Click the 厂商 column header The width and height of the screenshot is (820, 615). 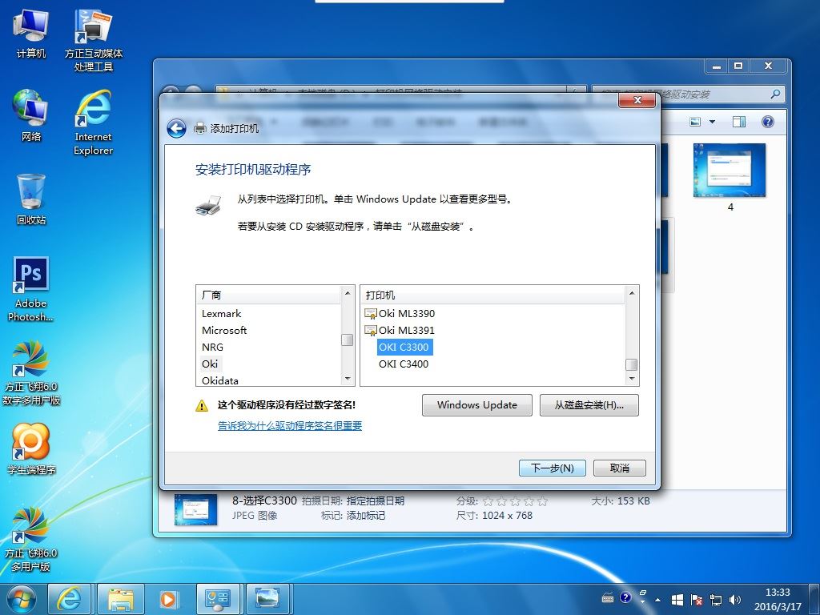click(269, 295)
